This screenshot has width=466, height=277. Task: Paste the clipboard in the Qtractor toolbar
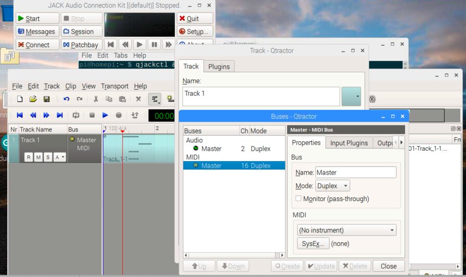click(122, 99)
